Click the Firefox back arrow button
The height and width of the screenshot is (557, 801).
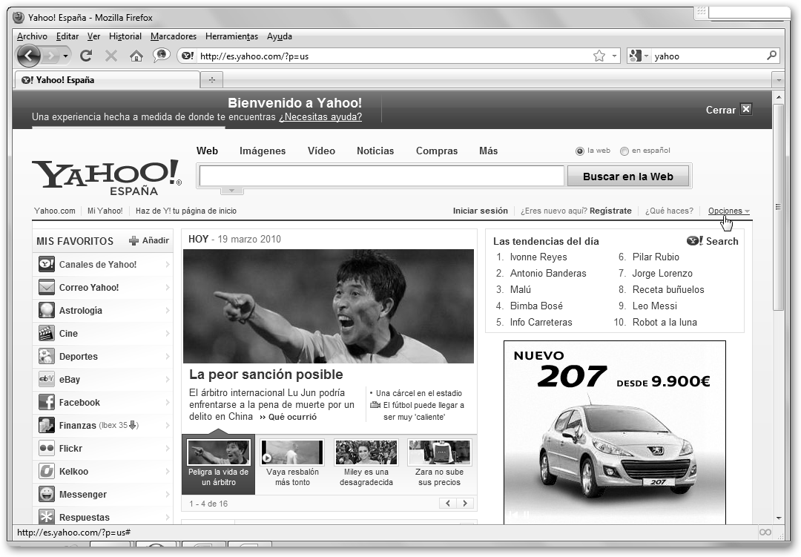(28, 56)
